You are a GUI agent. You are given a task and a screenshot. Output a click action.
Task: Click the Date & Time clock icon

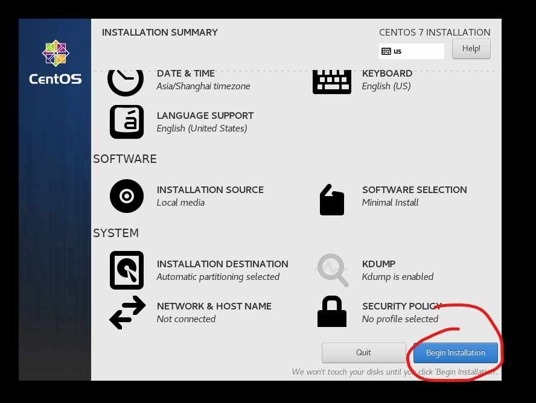(x=126, y=82)
